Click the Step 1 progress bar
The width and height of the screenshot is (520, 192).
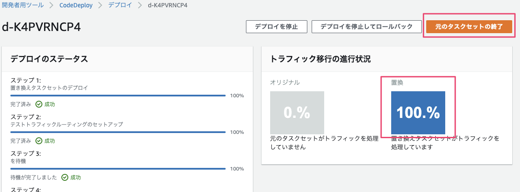click(118, 96)
